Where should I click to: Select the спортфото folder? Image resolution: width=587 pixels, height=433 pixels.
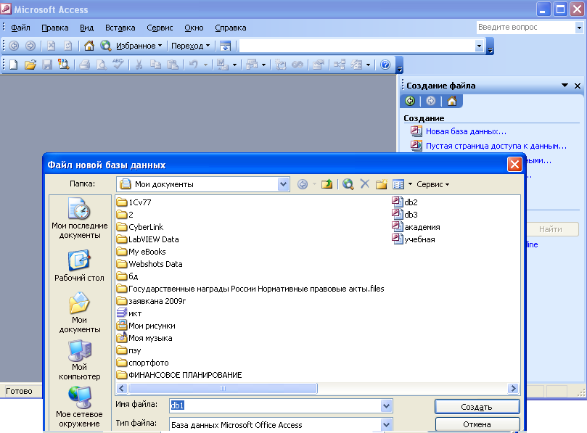point(143,363)
